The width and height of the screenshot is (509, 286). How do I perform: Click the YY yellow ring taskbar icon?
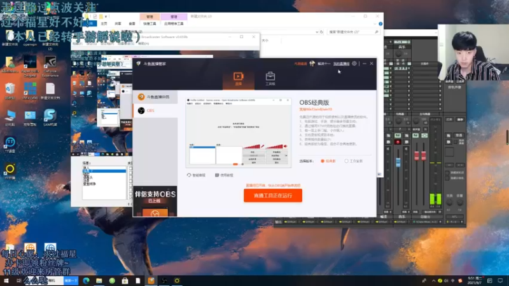pyautogui.click(x=177, y=280)
